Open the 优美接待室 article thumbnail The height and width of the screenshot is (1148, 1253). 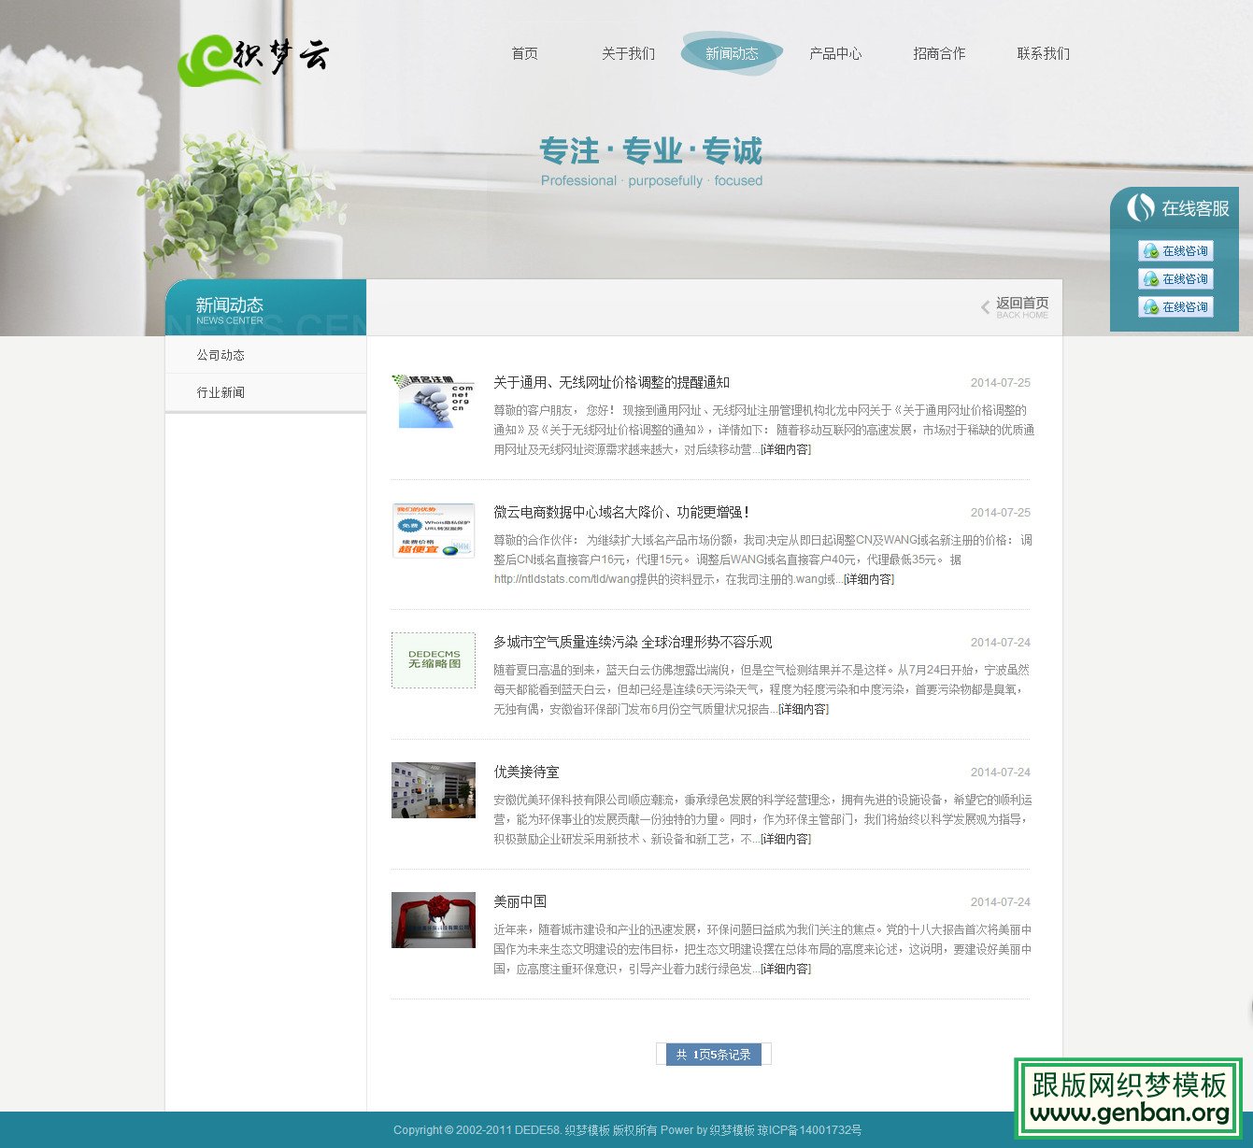coord(433,790)
